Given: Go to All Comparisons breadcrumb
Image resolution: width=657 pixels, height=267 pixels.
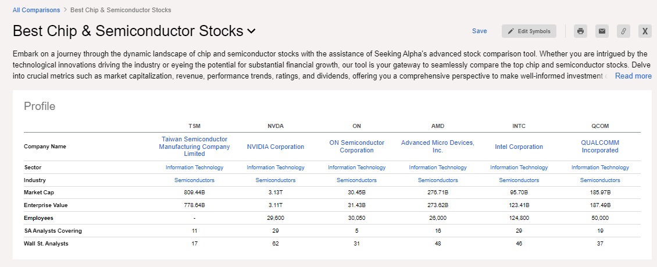Looking at the screenshot, I should [37, 10].
